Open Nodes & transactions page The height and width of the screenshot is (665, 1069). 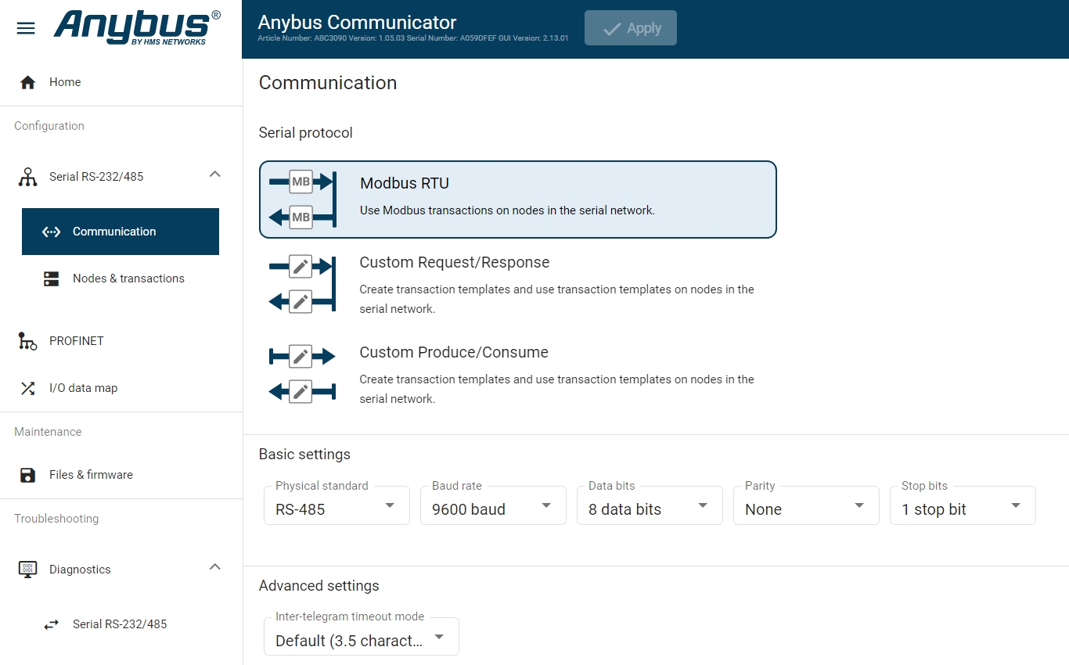pyautogui.click(x=121, y=279)
